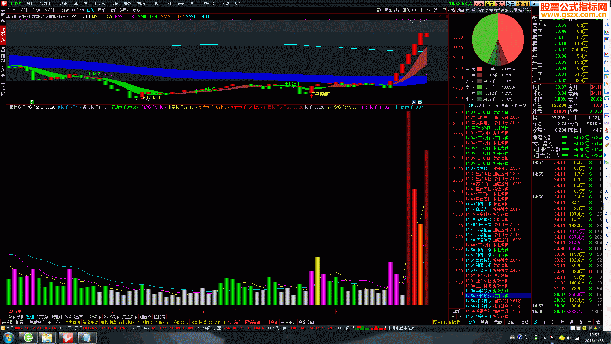Open the 分析 menu
Image resolution: width=611 pixels, height=344 pixels.
pos(30,4)
